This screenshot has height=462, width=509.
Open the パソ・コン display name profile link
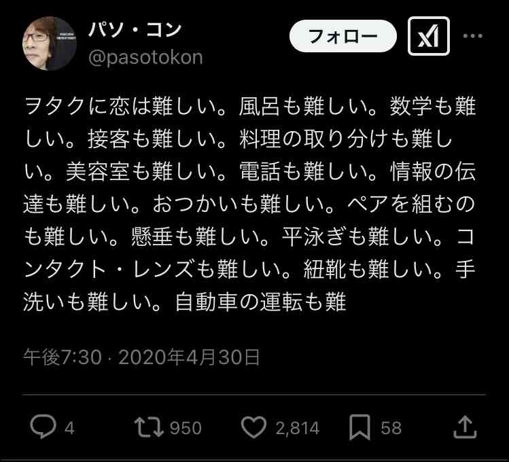click(x=135, y=29)
